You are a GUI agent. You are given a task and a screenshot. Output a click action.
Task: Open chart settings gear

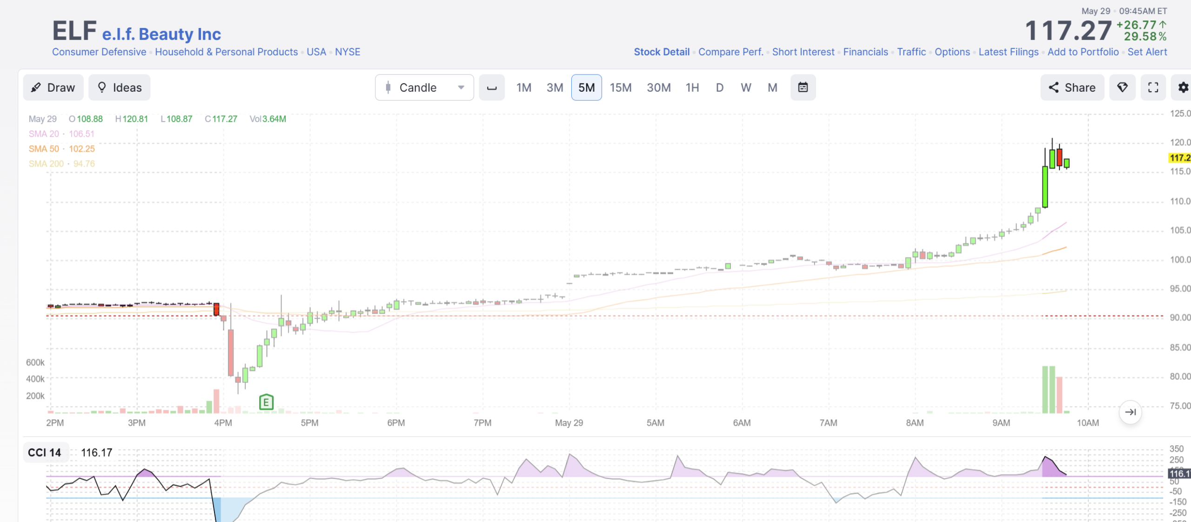coord(1183,87)
